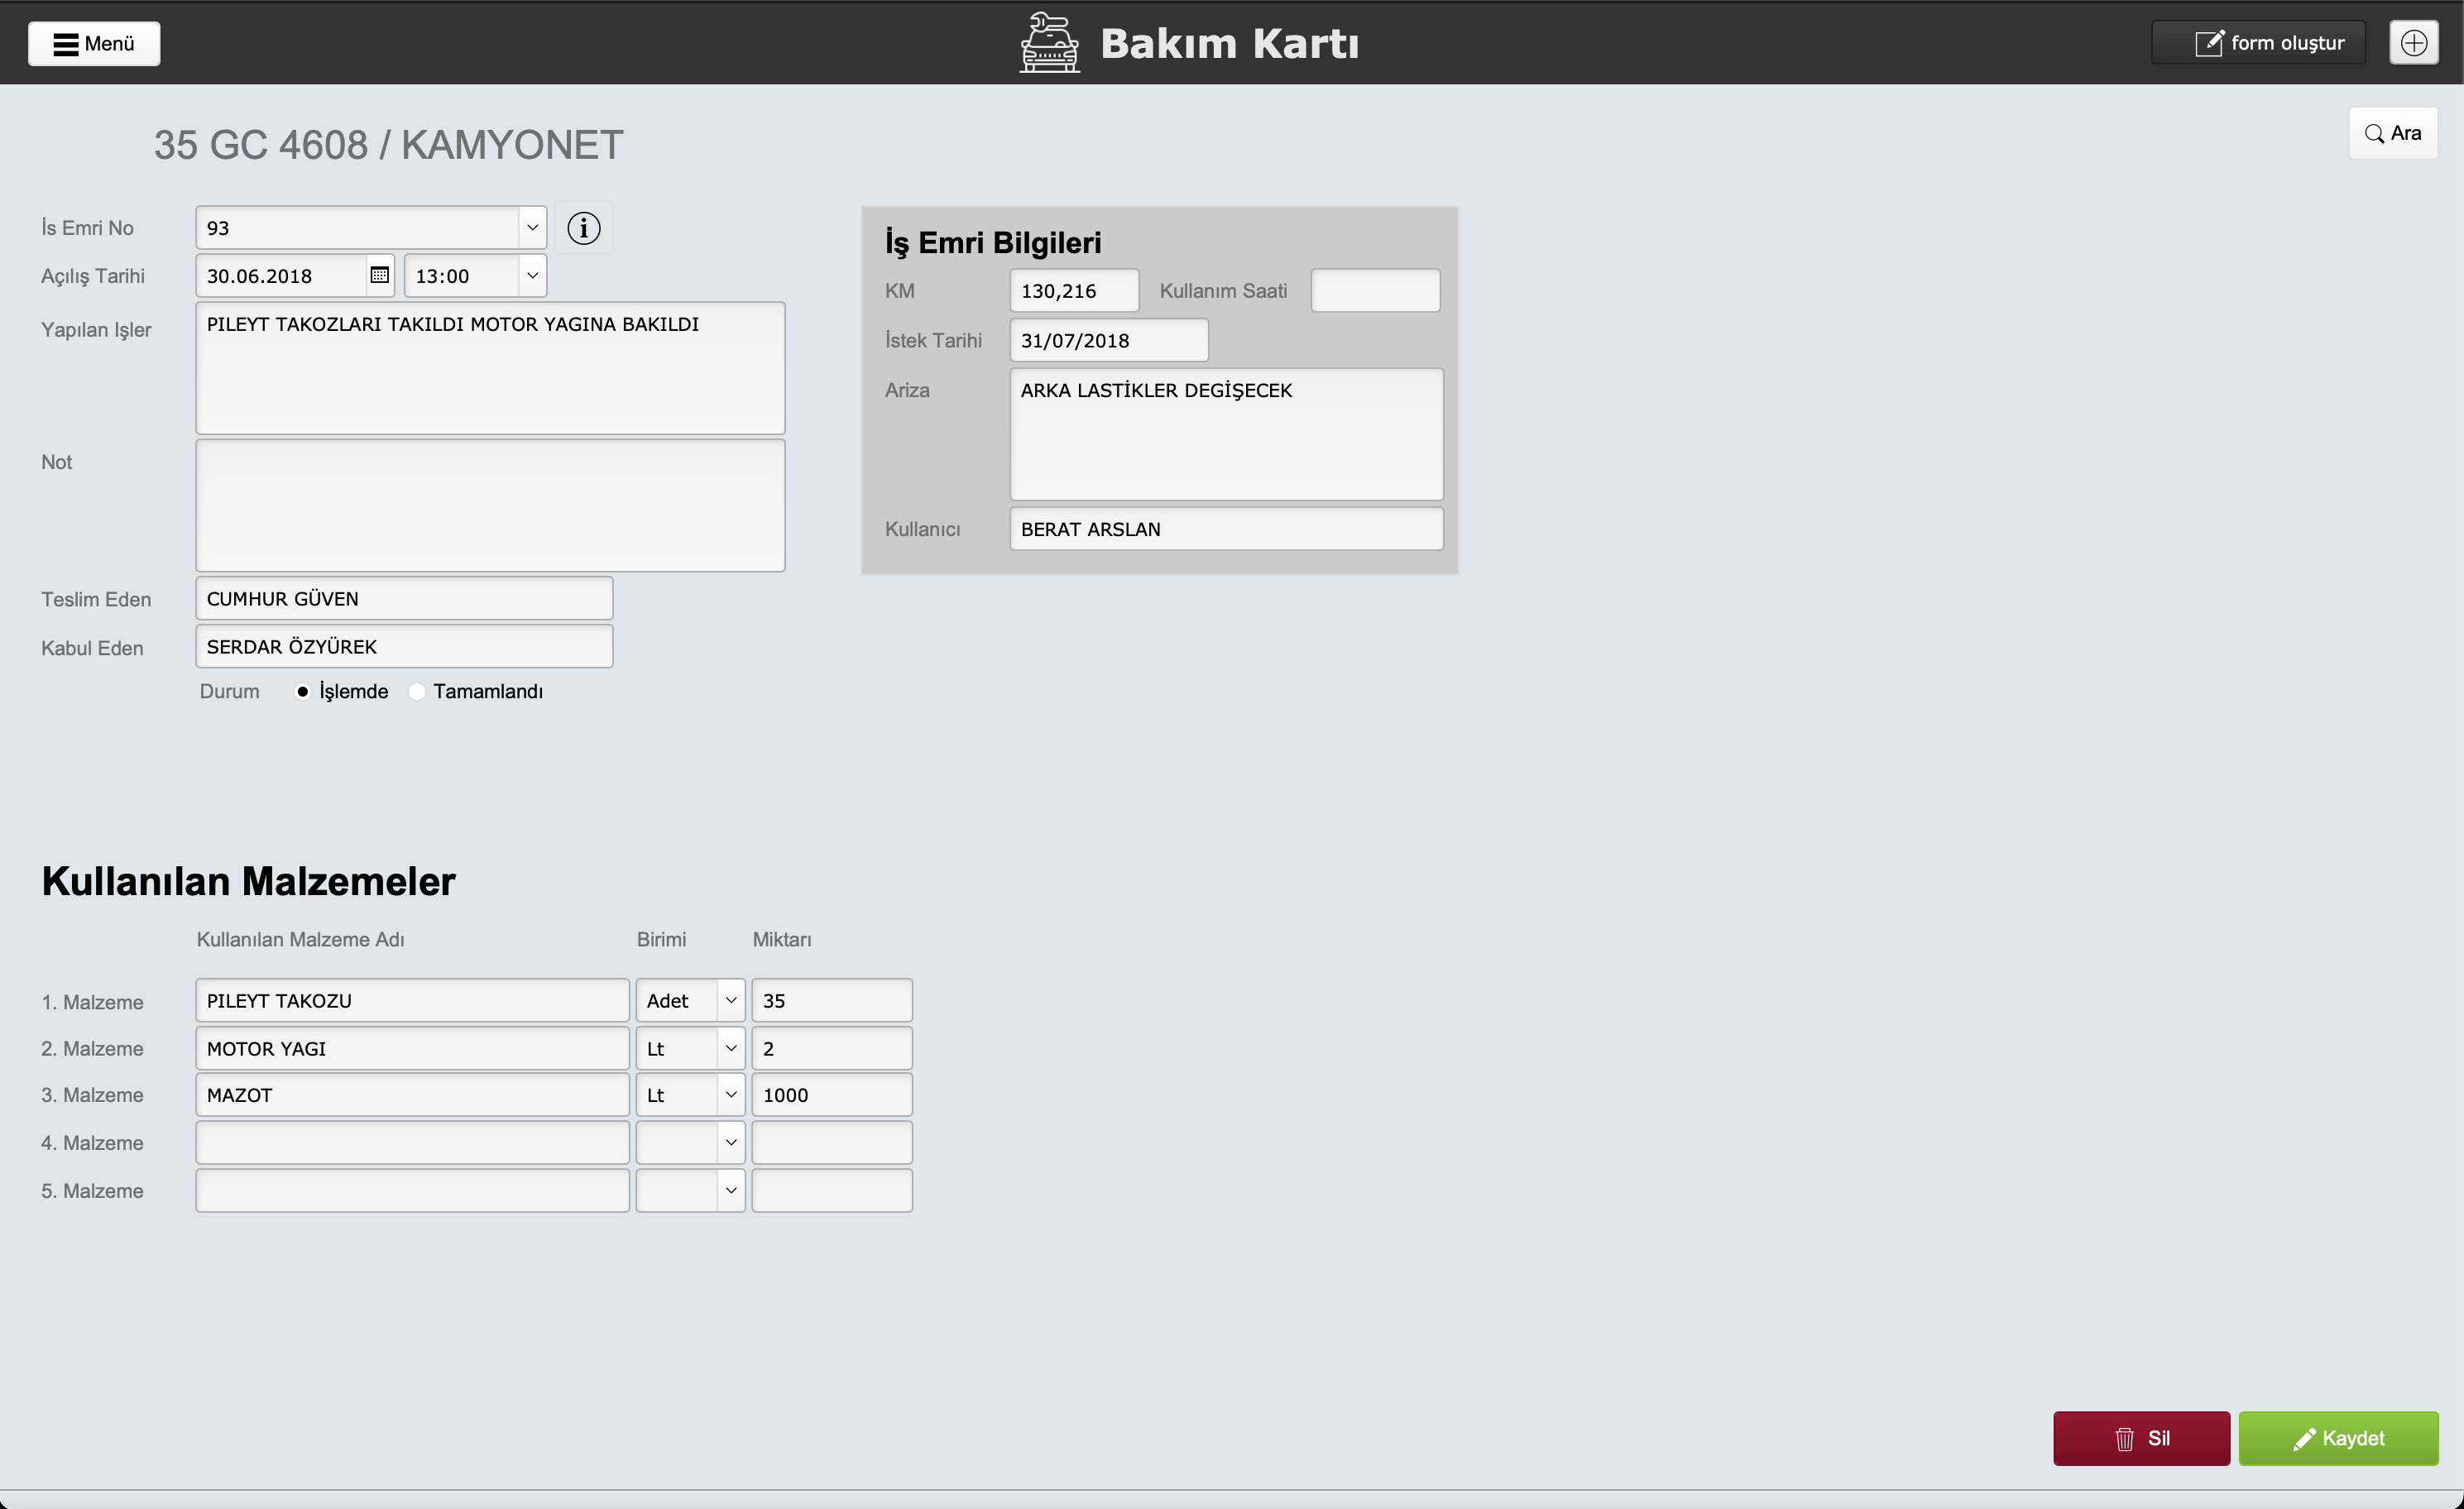Click the Ariza text area
Viewport: 2464px width, 1509px height.
(1227, 434)
